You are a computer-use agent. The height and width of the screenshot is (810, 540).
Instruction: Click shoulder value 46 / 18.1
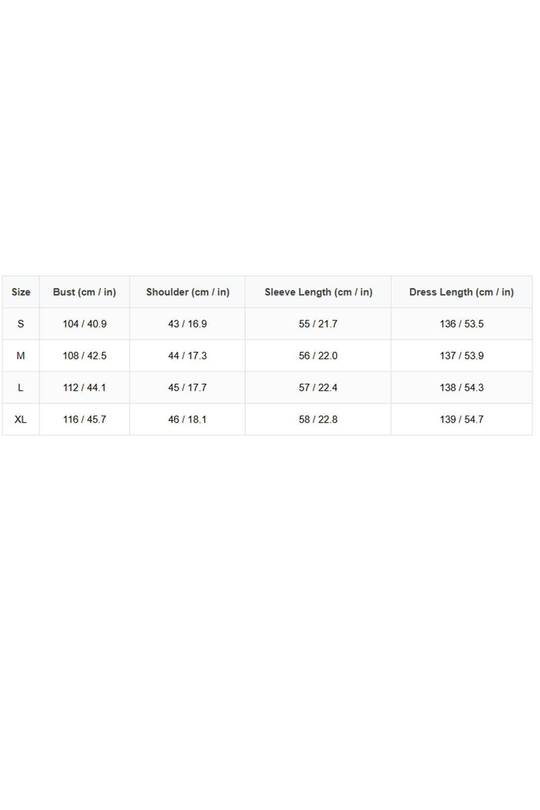point(188,419)
